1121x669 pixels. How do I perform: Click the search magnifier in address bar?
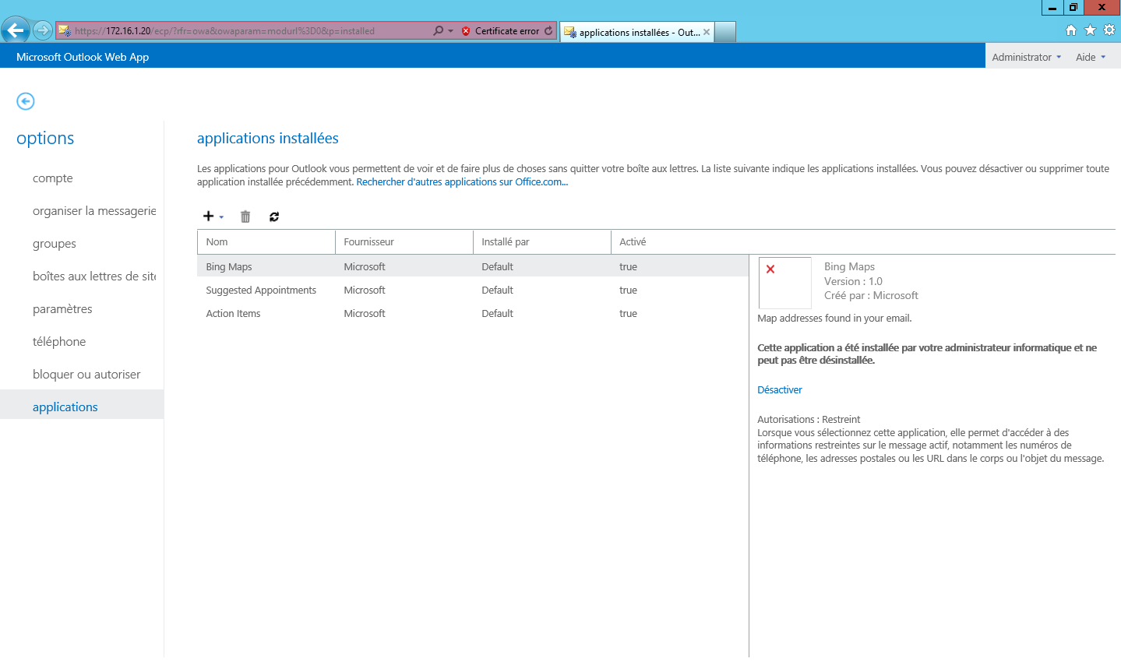click(x=439, y=31)
